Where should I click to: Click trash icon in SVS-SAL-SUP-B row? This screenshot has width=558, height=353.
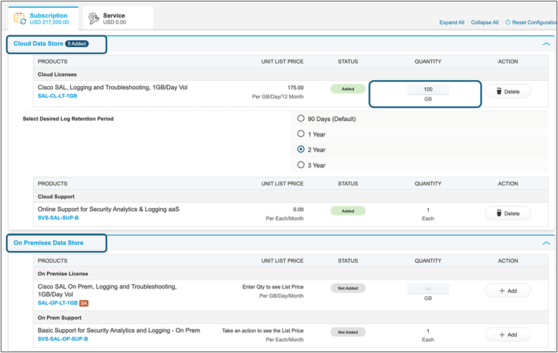click(x=499, y=213)
